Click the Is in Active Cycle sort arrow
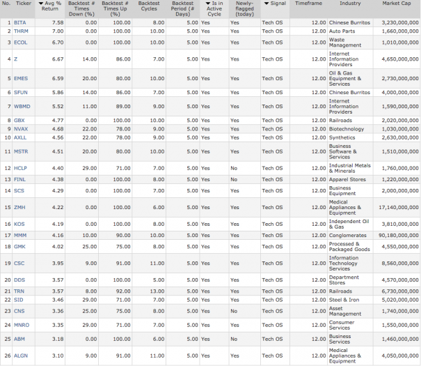 tap(208, 3)
